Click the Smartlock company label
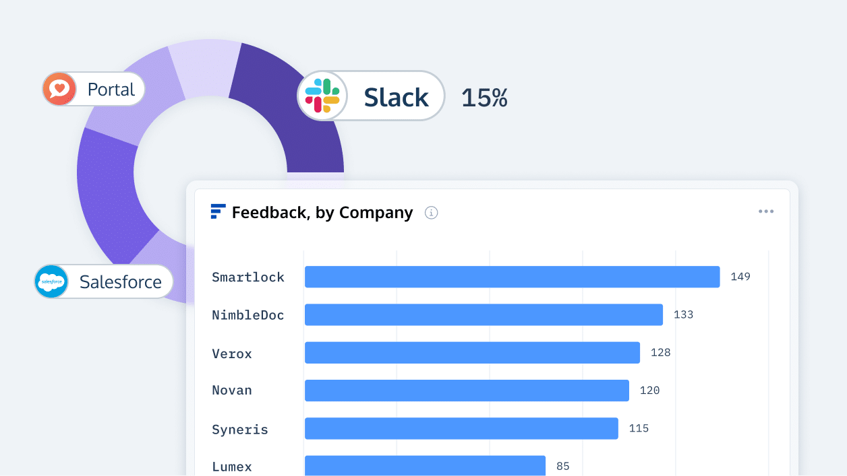 click(248, 277)
